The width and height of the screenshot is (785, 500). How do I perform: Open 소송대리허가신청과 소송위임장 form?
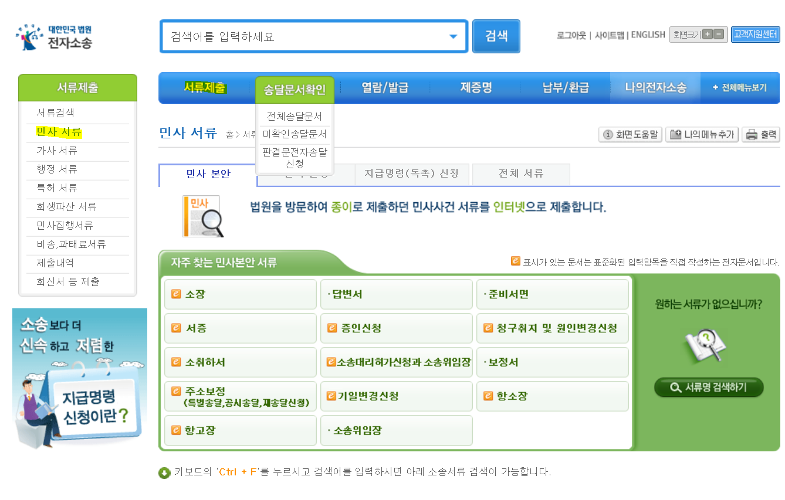(x=397, y=362)
